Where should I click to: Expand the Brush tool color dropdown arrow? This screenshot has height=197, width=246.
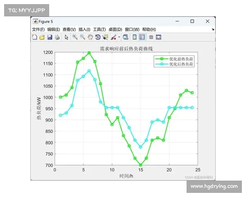[x=119, y=37]
